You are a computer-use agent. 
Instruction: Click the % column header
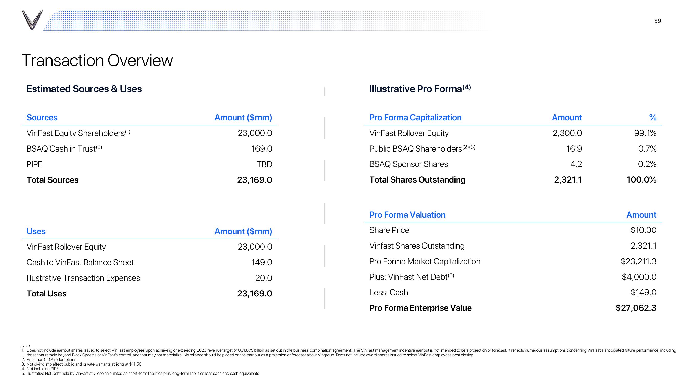point(653,118)
